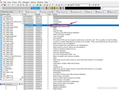The width and height of the screenshot is (119, 90).
Task: Click the Jump back arrow icon
Action: (x=9, y=5)
